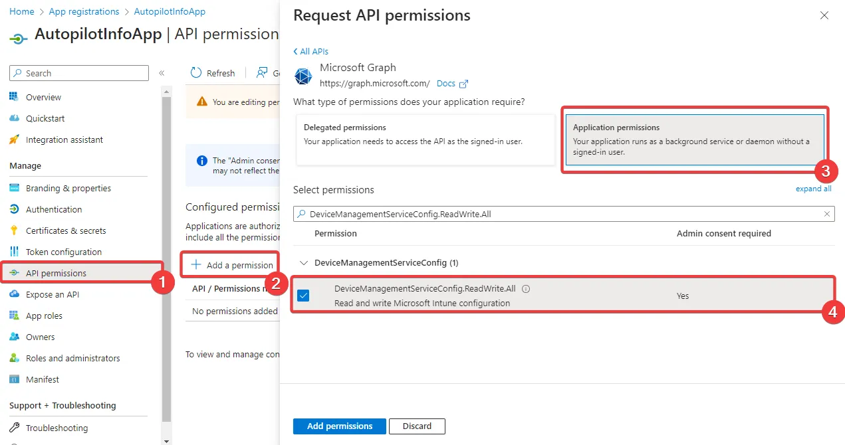The width and height of the screenshot is (845, 445).
Task: Open Expose an API page
Action: click(53, 294)
